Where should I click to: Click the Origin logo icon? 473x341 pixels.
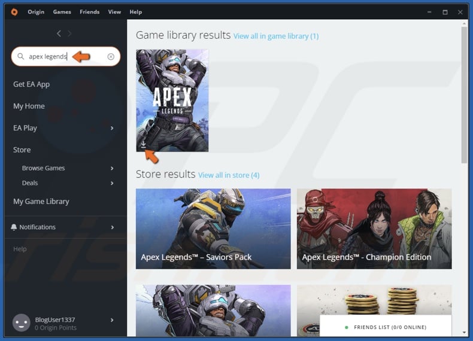click(14, 12)
